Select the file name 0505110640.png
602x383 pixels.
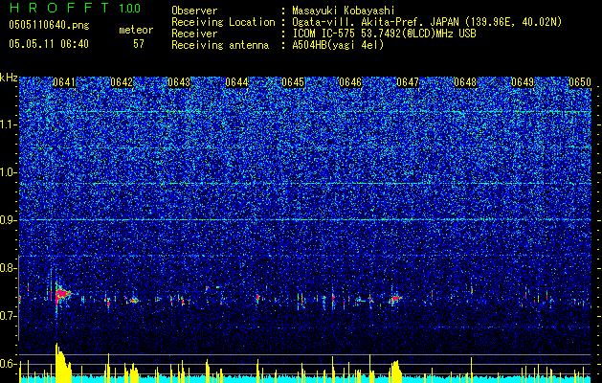coord(49,25)
